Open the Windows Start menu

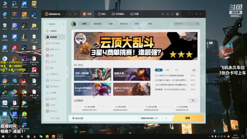pos(3,136)
